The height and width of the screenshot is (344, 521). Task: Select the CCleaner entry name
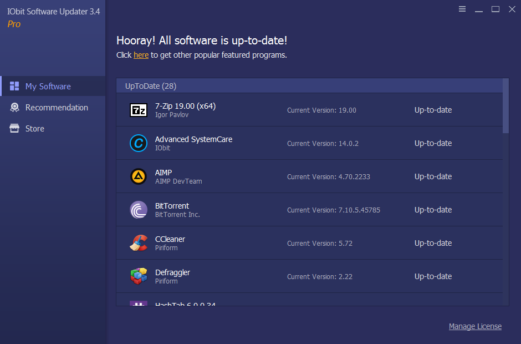170,239
